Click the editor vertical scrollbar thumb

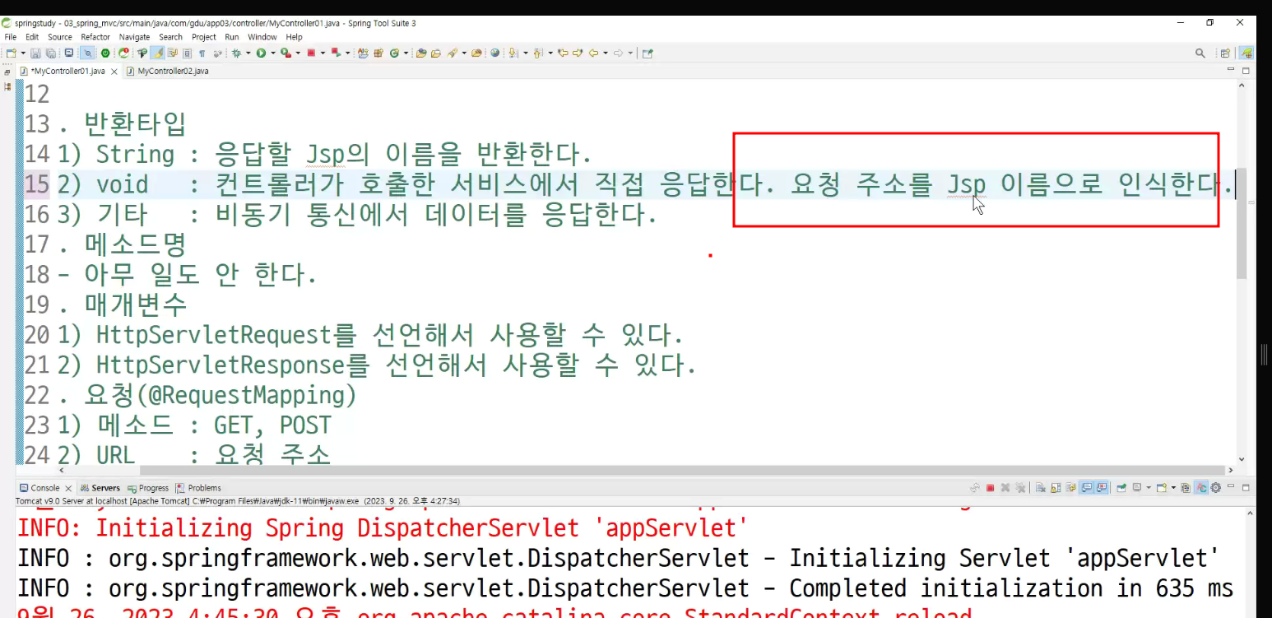coord(1242,224)
